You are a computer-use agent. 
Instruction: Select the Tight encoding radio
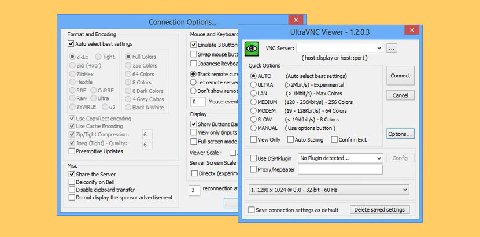click(98, 57)
